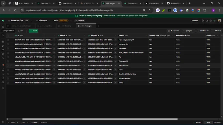The height and width of the screenshot is (125, 223).
Task: Select the public.messages tab
Action: click(x=86, y=26)
